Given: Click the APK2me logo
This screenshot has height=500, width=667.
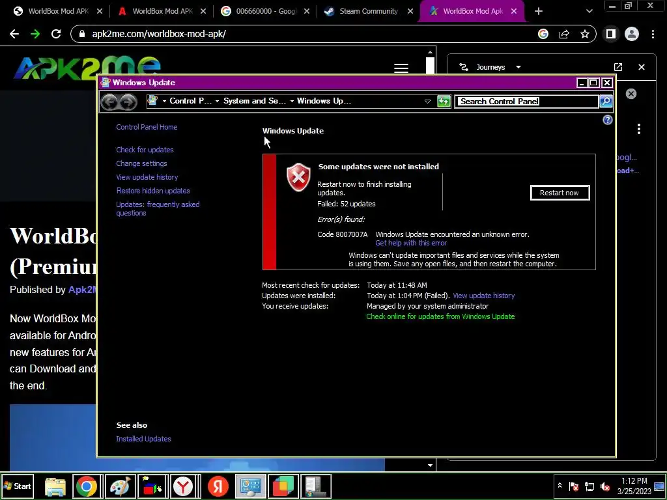Looking at the screenshot, I should (x=87, y=68).
